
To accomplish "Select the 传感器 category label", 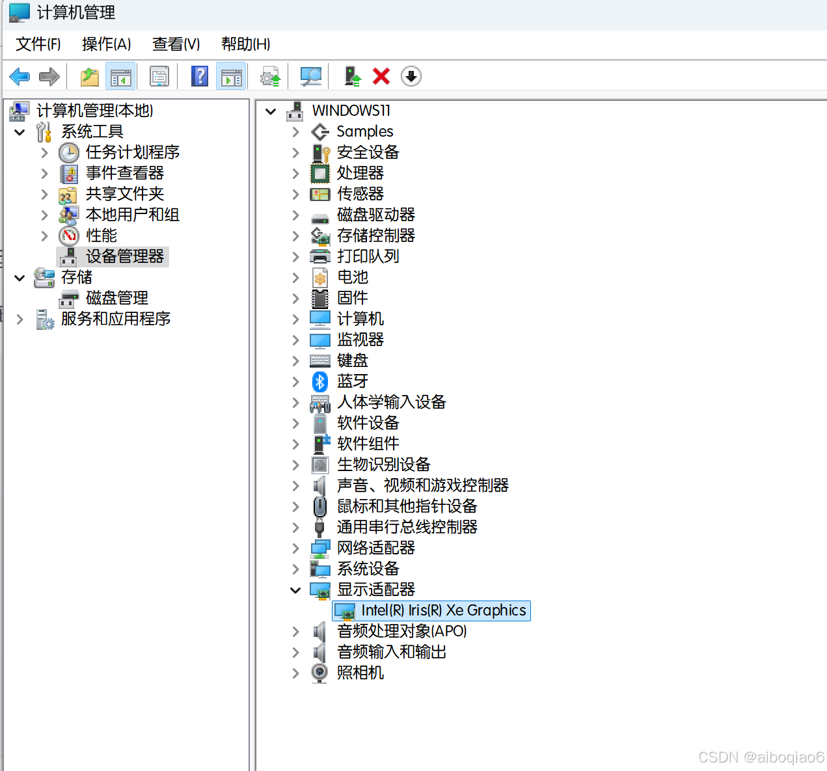I will click(x=360, y=194).
